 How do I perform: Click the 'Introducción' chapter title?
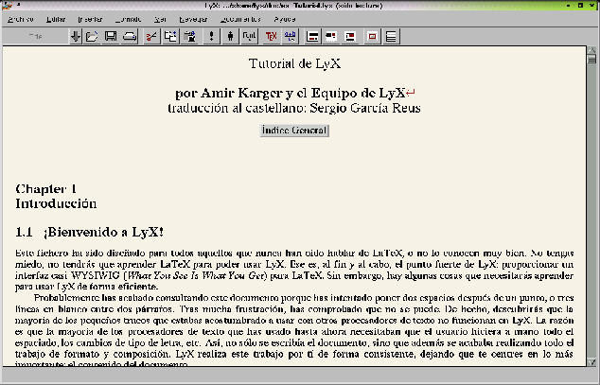[x=56, y=203]
